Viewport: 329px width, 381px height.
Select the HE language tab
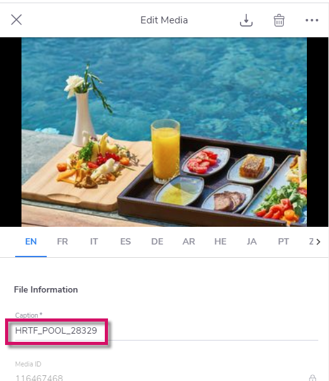click(220, 241)
